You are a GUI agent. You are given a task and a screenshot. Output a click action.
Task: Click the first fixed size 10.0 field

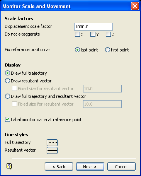tap(102, 89)
